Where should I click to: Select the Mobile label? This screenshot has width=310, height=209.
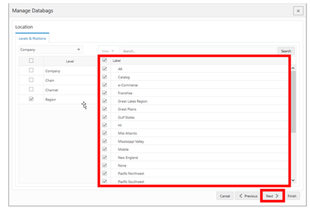click(123, 150)
